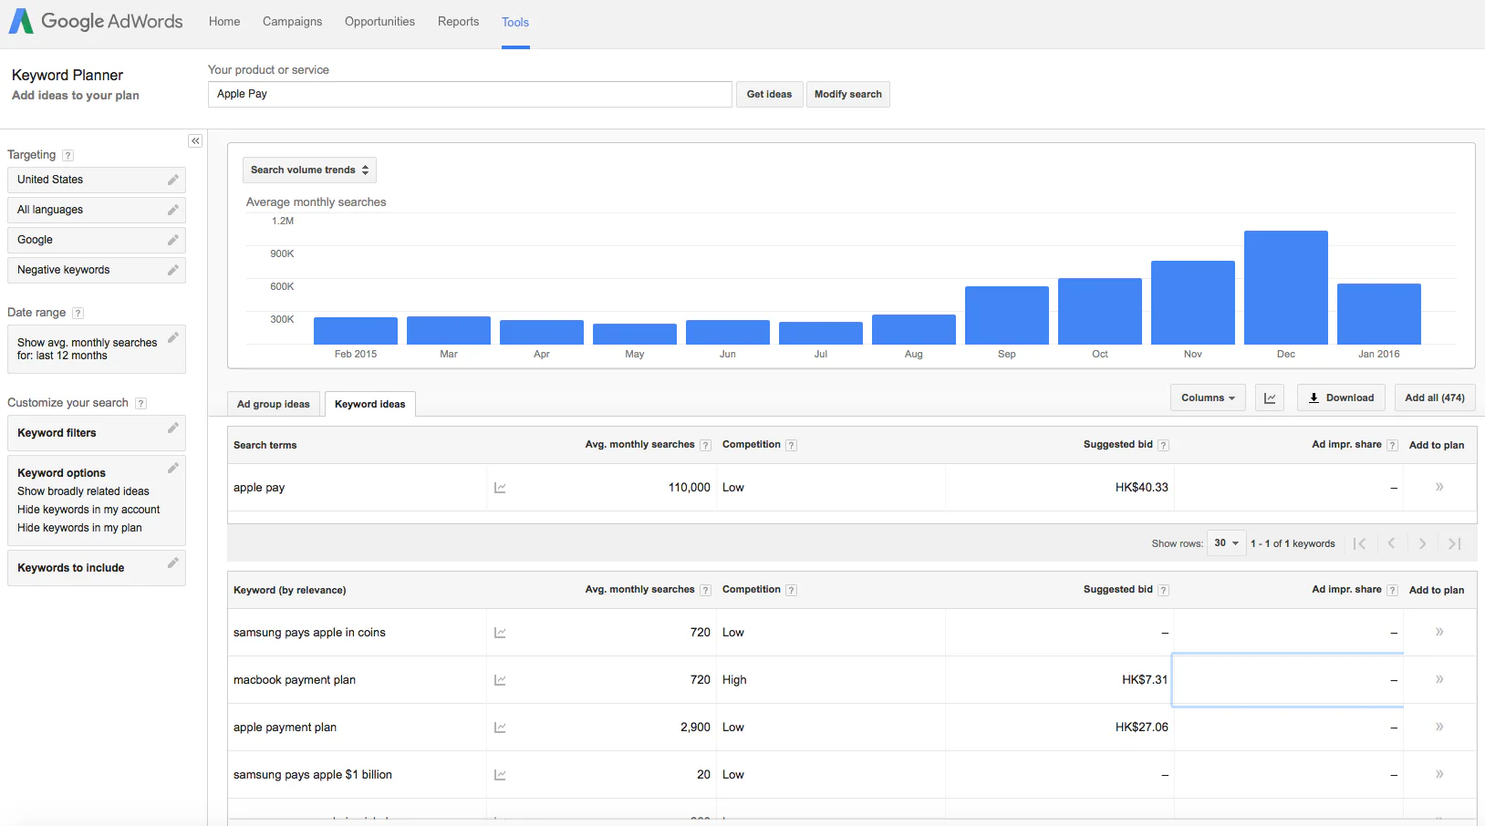Open Search volume trends dropdown
The height and width of the screenshot is (826, 1485).
[x=309, y=170]
